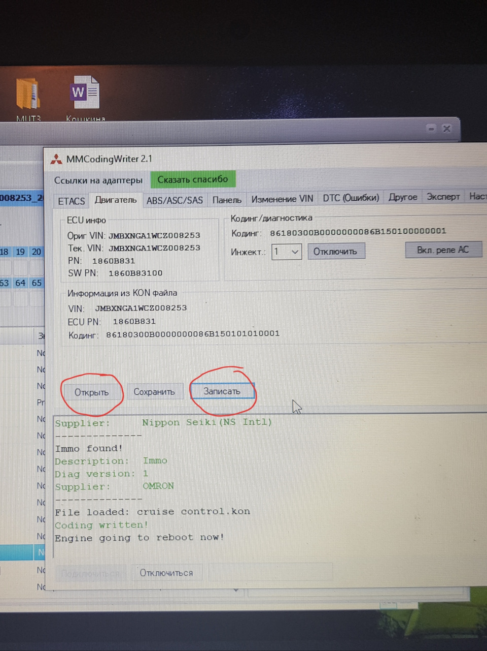Minimize the background window
The height and width of the screenshot is (651, 487).
point(431,129)
